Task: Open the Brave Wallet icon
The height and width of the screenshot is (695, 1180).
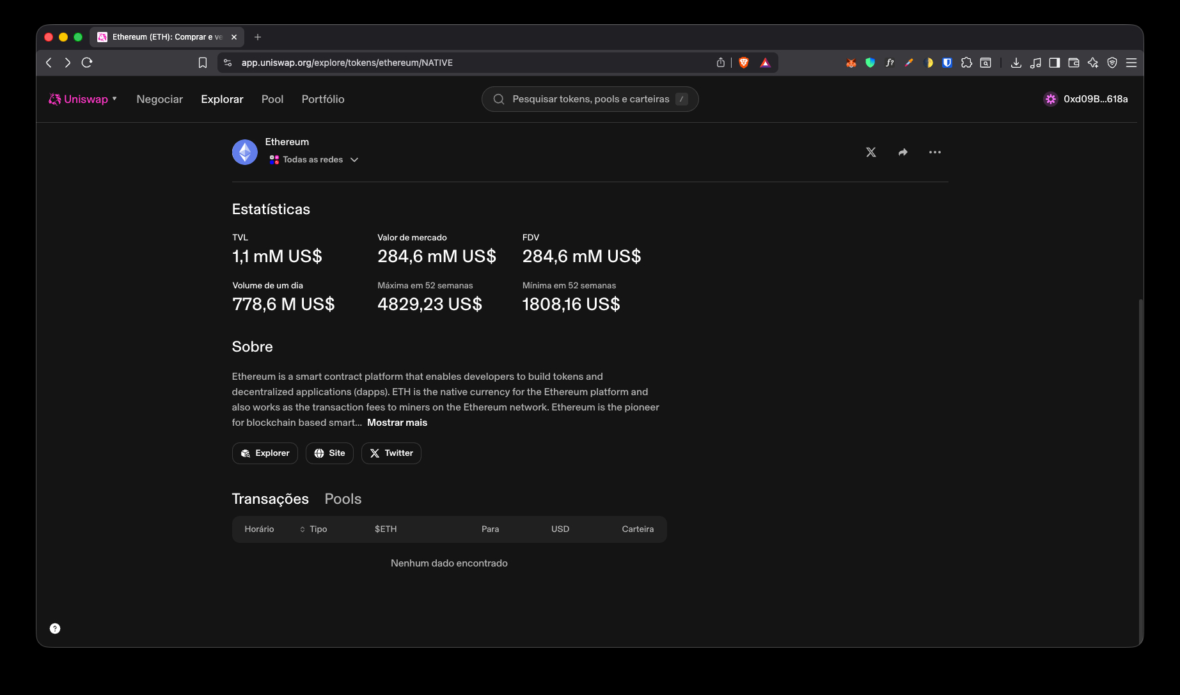Action: [1074, 63]
